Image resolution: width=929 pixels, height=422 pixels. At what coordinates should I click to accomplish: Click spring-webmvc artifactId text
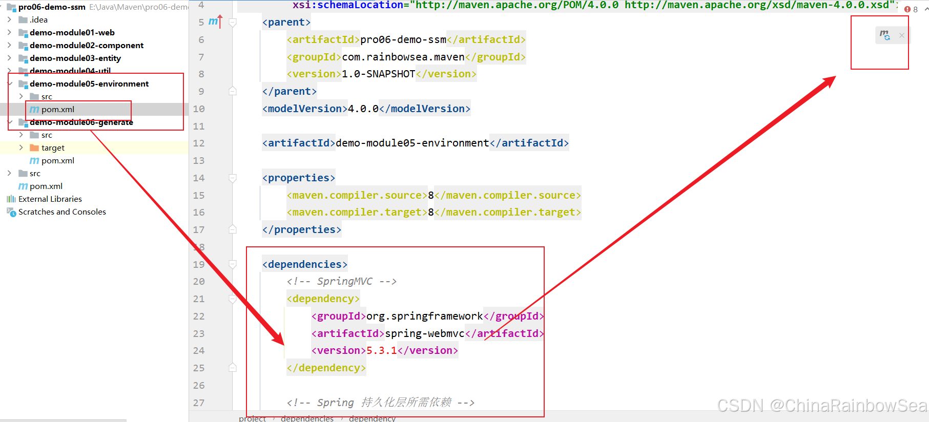click(x=424, y=333)
